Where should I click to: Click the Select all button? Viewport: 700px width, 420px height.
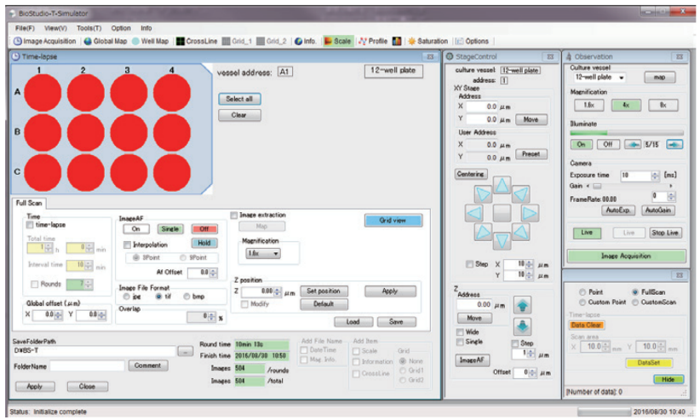(239, 99)
